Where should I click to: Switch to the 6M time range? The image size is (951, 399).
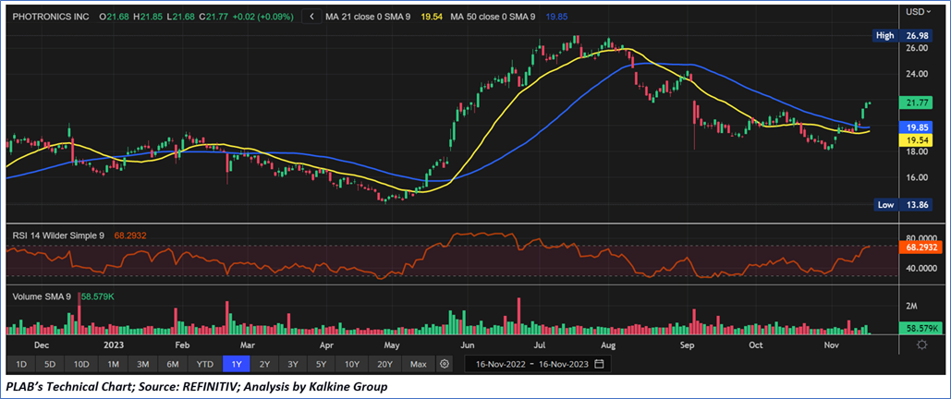[x=172, y=364]
